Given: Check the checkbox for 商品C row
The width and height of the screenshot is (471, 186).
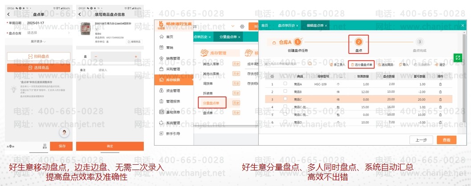Looking at the screenshot, I should (285, 99).
